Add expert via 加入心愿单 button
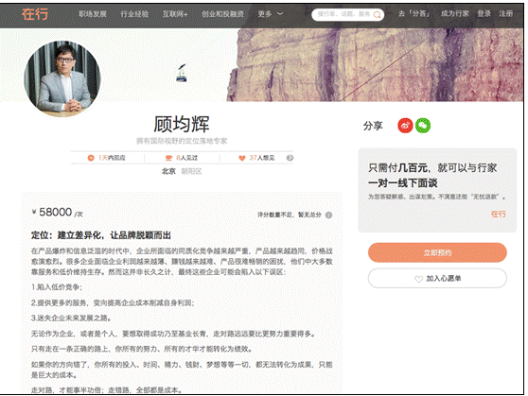The image size is (528, 396). click(x=437, y=278)
